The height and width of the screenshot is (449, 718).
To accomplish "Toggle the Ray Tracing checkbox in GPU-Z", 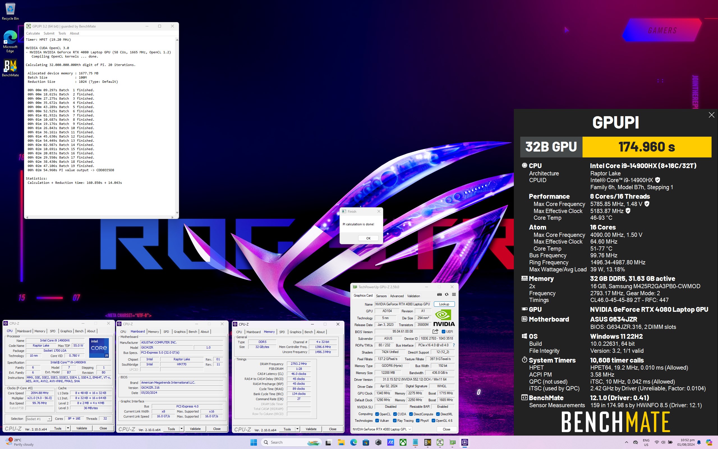I will 395,420.
